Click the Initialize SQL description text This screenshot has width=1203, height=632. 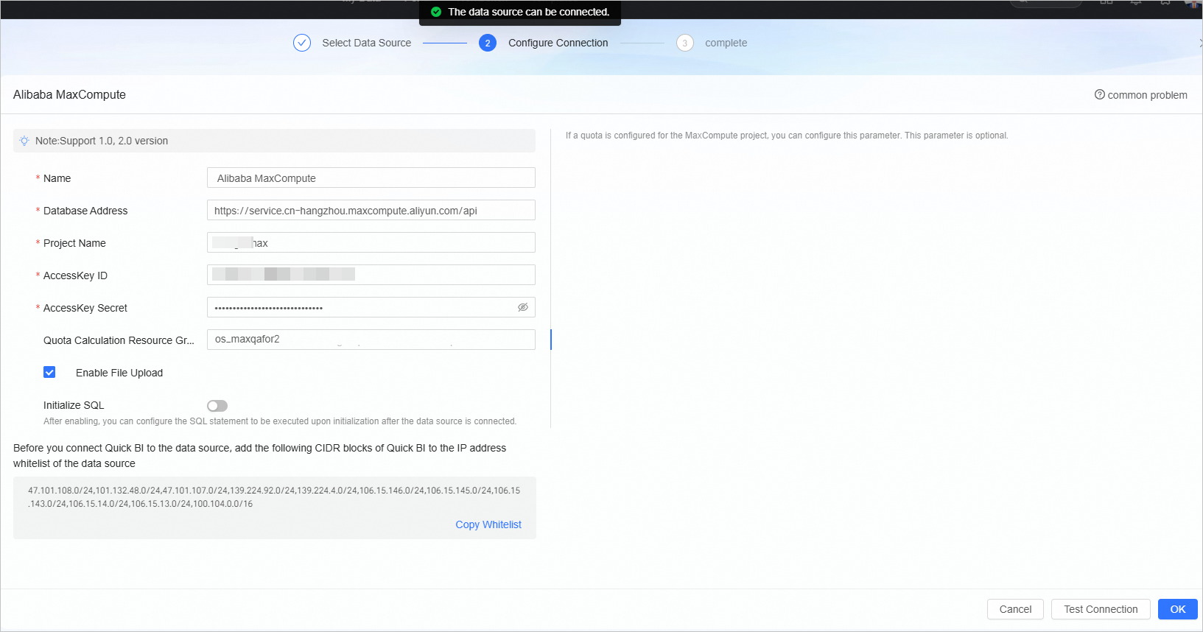pos(280,421)
